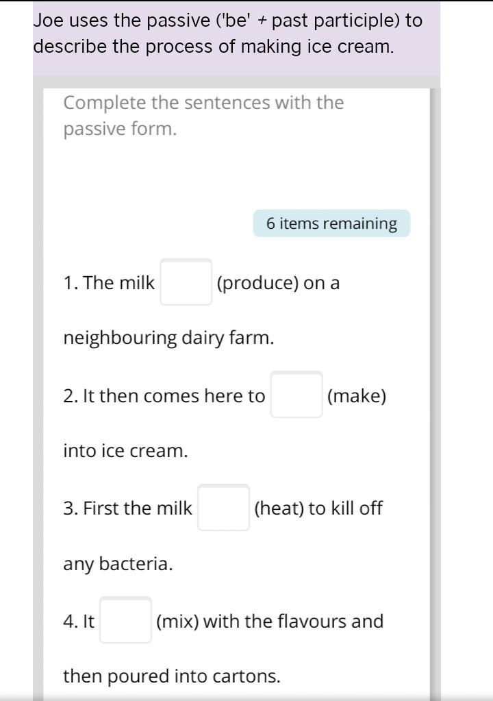Click the text 'into ice cream.'

pyautogui.click(x=125, y=451)
